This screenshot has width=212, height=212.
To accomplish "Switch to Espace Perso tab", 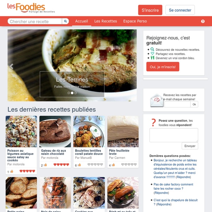I will pyautogui.click(x=135, y=21).
